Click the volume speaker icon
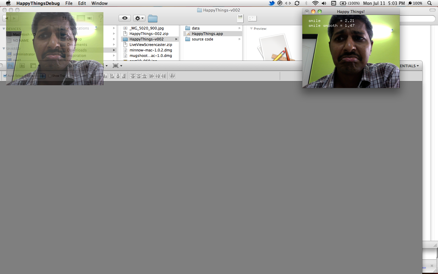This screenshot has width=438, height=274. [x=324, y=3]
